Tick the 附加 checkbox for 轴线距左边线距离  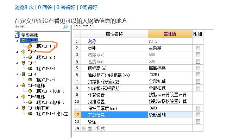pyautogui.click(x=198, y=75)
